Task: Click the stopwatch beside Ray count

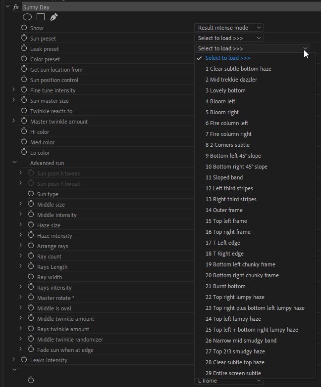Action: [31, 257]
